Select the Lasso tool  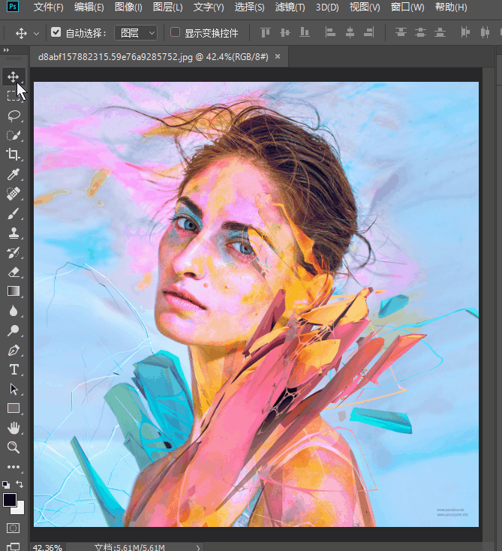[14, 116]
